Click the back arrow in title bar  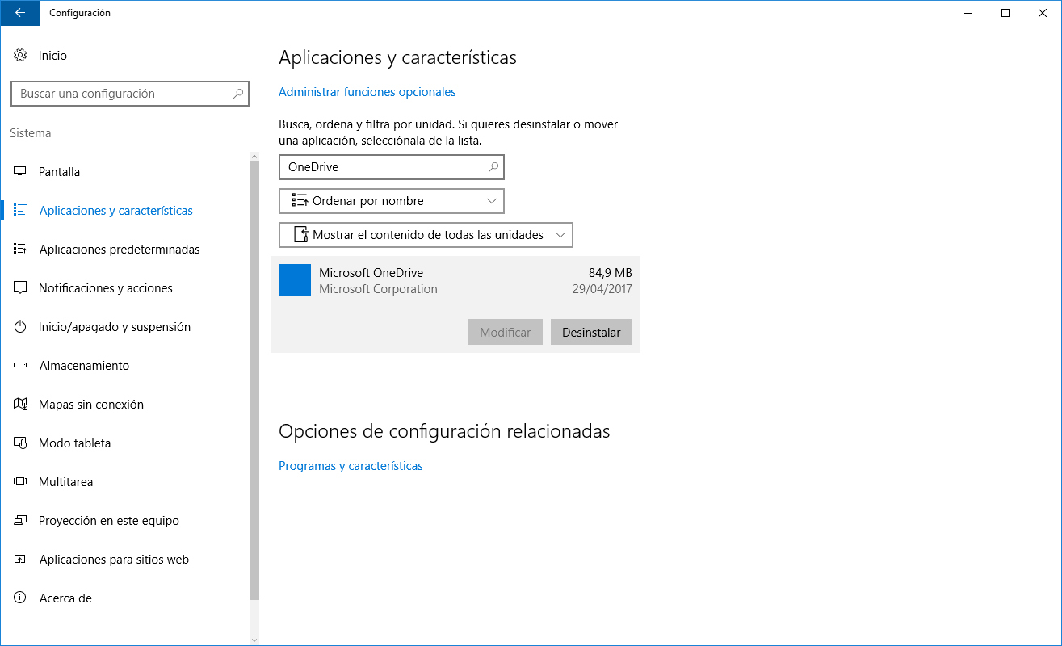pyautogui.click(x=19, y=13)
